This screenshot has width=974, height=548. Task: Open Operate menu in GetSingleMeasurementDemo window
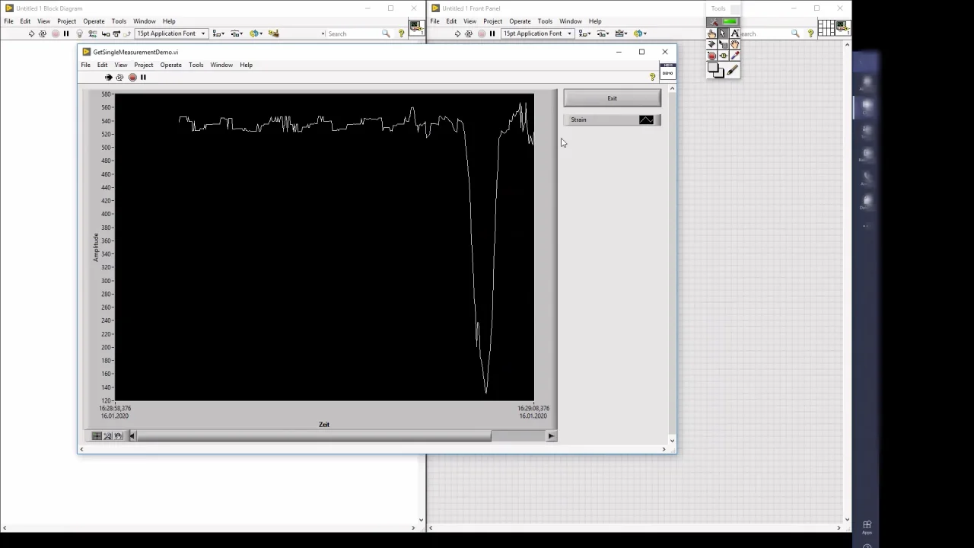[x=170, y=65]
